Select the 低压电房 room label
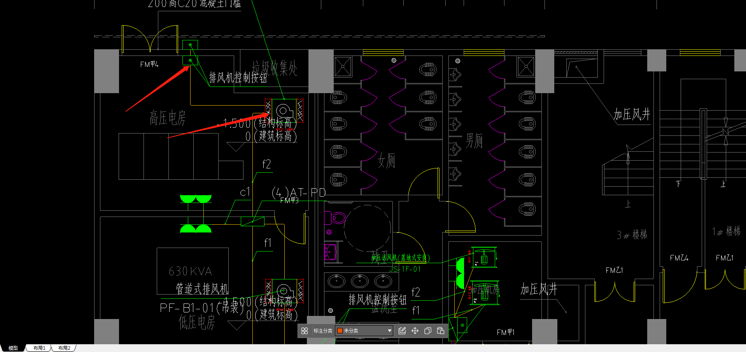746x352 pixels. tap(197, 322)
